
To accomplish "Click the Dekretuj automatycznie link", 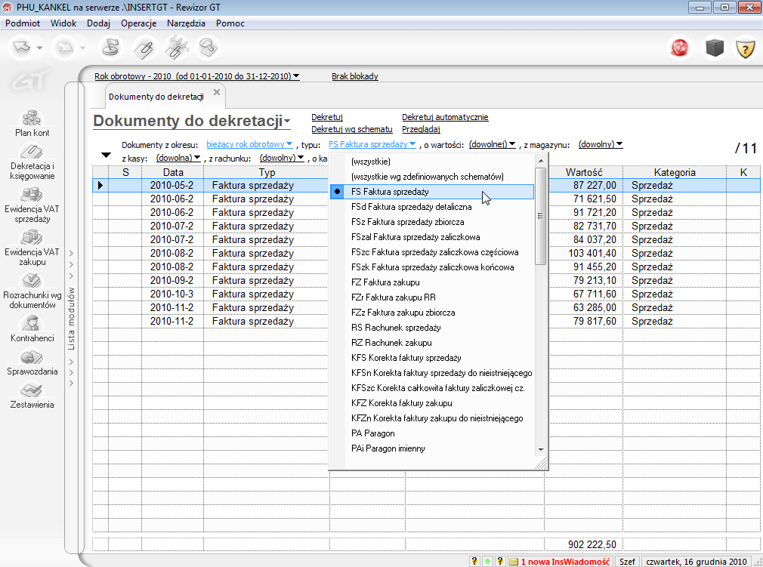I will [445, 117].
